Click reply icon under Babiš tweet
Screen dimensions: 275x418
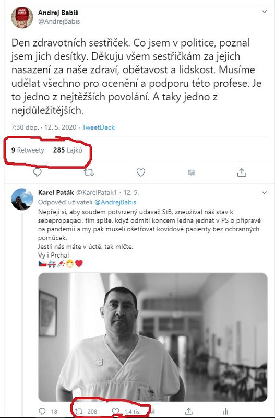pos(37,172)
